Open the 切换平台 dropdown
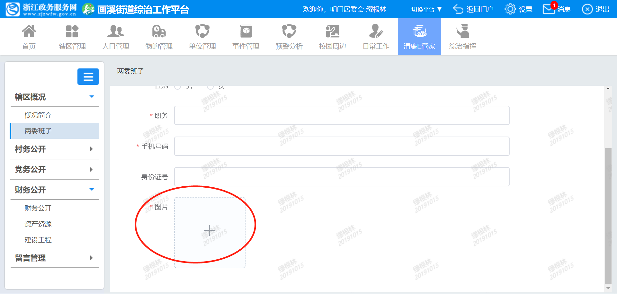This screenshot has width=617, height=294. tap(426, 9)
